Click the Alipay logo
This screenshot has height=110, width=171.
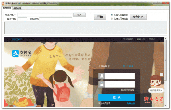22,53
